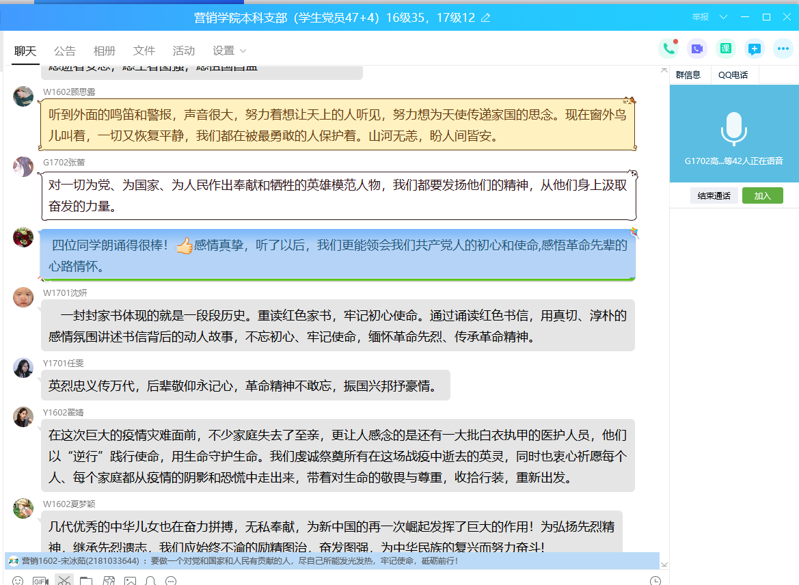Edit group name with pencil icon
The height and width of the screenshot is (585, 799).
(486, 18)
